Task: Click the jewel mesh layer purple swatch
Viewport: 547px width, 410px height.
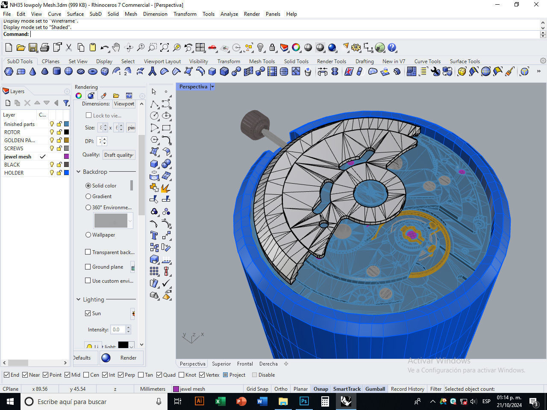Action: click(x=66, y=156)
